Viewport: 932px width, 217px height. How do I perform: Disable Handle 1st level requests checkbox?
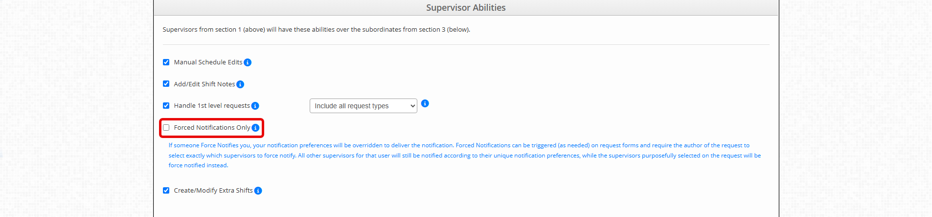point(166,105)
